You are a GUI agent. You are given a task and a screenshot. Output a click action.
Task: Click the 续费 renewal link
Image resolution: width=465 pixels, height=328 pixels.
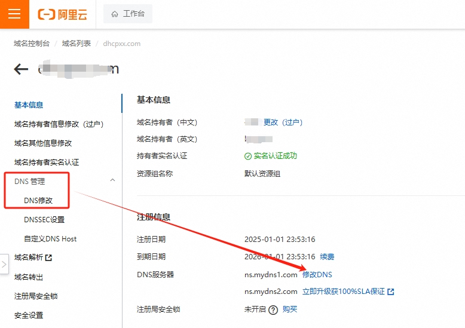coord(327,257)
